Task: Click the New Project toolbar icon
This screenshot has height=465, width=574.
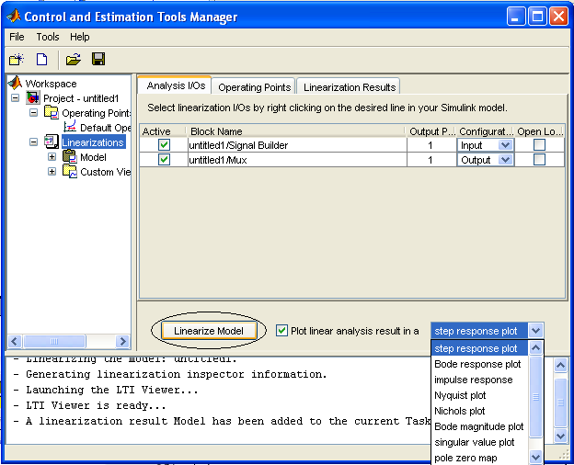Action: coord(16,60)
